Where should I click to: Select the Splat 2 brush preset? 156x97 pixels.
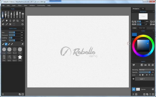click(15, 58)
